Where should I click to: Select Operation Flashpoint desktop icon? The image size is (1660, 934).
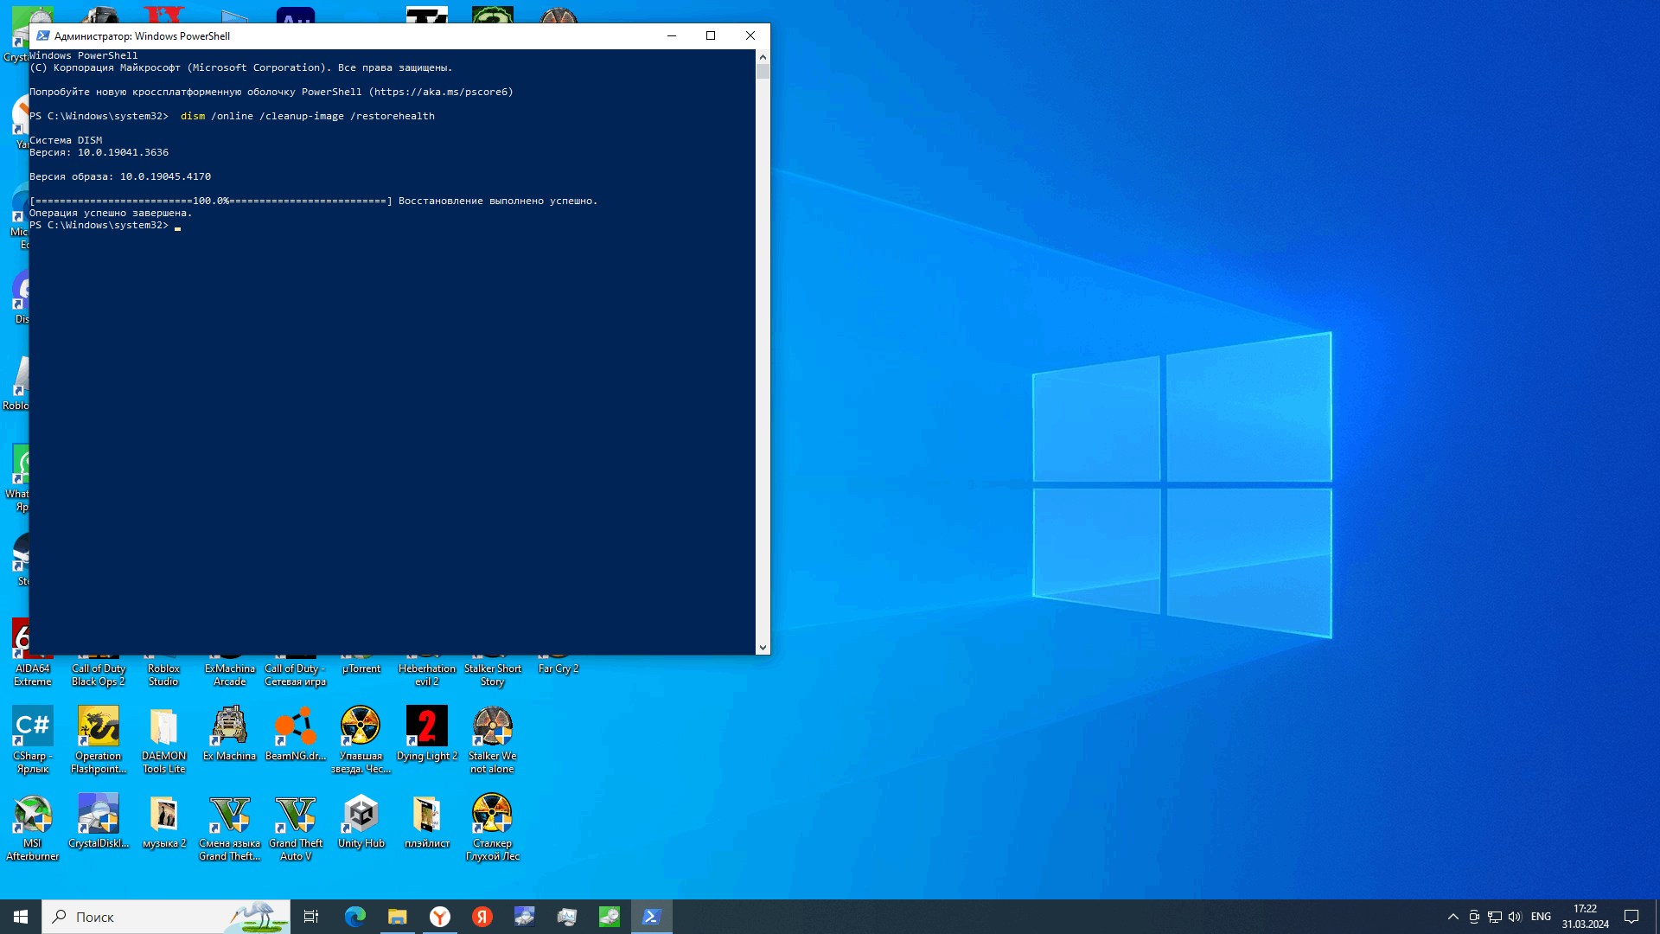tap(99, 739)
